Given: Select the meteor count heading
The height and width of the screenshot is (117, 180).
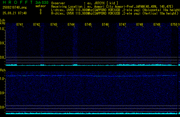Looking at the screenshot, I should tap(40, 6).
